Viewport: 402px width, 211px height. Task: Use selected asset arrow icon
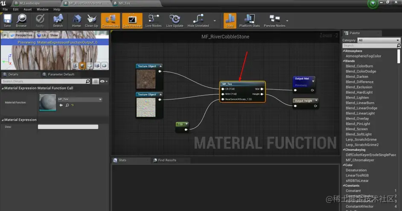tap(61, 105)
